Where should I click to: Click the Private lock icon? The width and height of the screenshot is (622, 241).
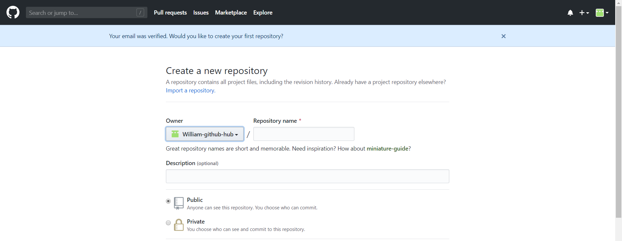(179, 225)
